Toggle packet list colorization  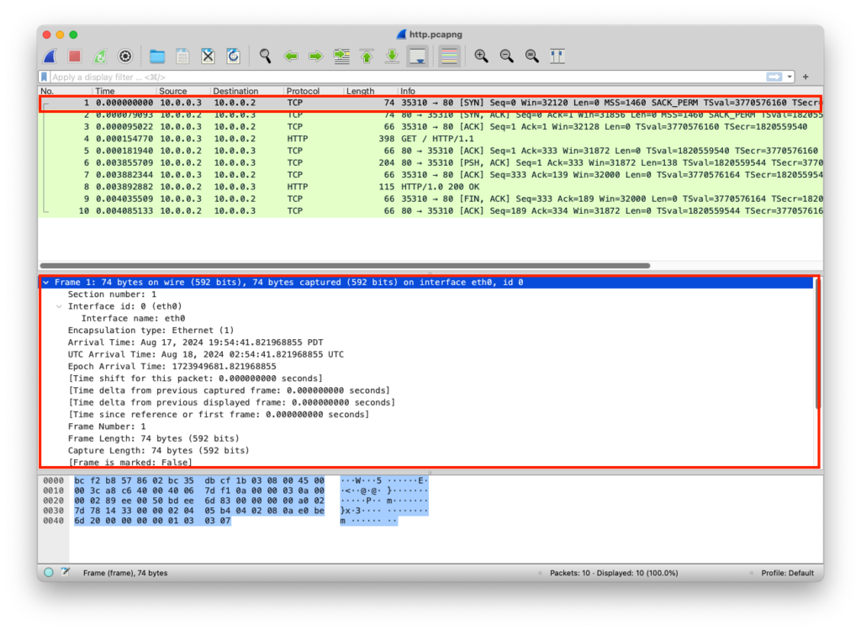coord(449,56)
